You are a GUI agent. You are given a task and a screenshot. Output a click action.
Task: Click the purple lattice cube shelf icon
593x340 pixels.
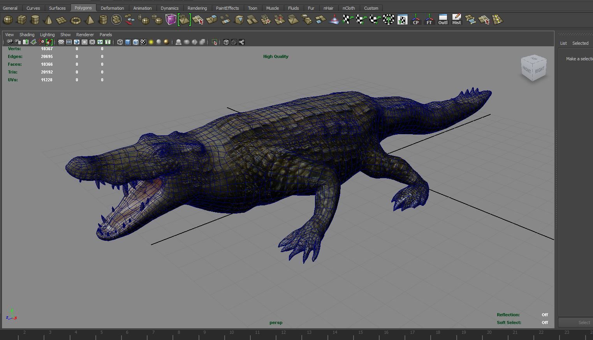(171, 19)
